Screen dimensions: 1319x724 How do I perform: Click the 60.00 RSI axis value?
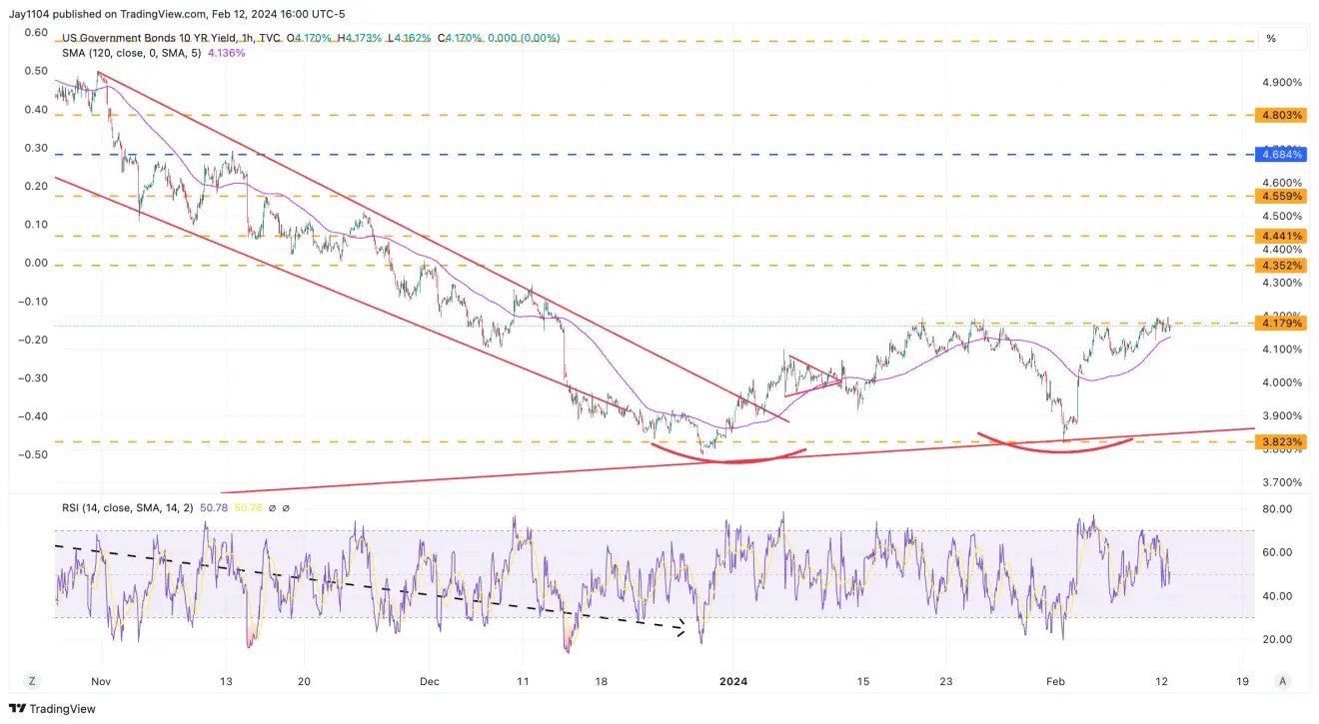(x=1278, y=552)
